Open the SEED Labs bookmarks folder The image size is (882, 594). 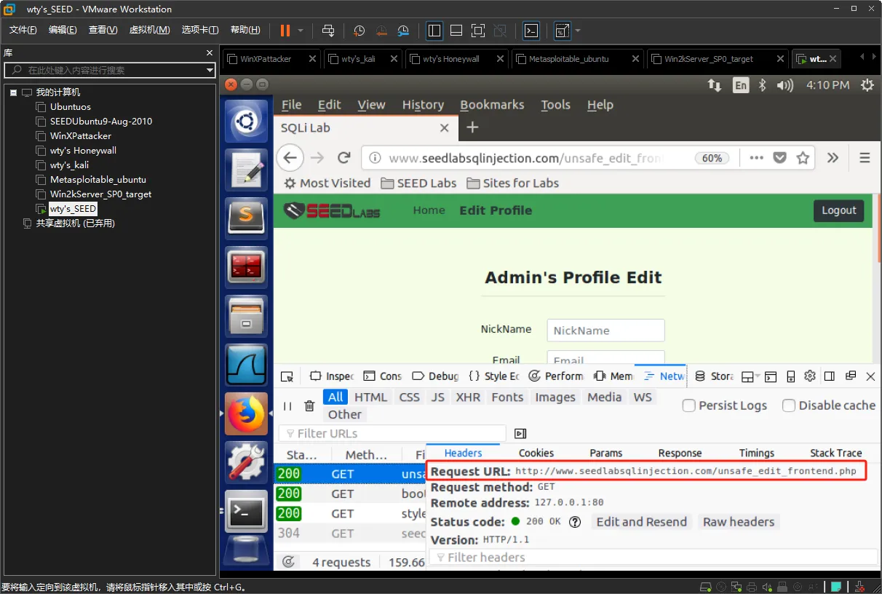click(x=418, y=183)
